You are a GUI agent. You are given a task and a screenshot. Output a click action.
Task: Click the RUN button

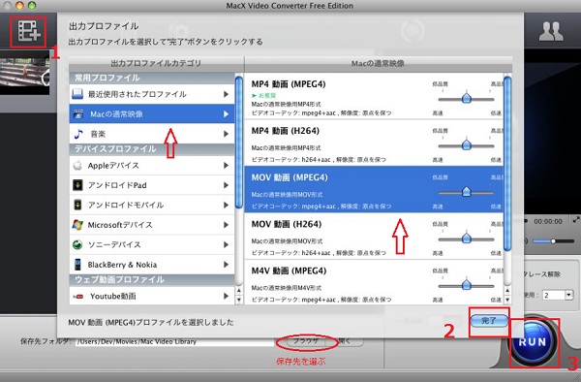533,341
